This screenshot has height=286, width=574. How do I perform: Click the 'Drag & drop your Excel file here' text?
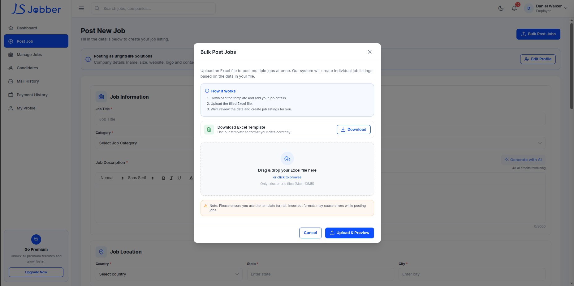pos(287,170)
